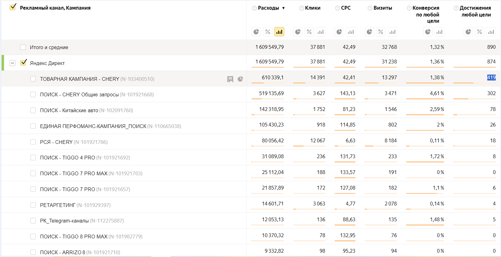The height and width of the screenshot is (257, 501).
Task: Sort by Расходы column descending arrow
Action: click(x=284, y=8)
